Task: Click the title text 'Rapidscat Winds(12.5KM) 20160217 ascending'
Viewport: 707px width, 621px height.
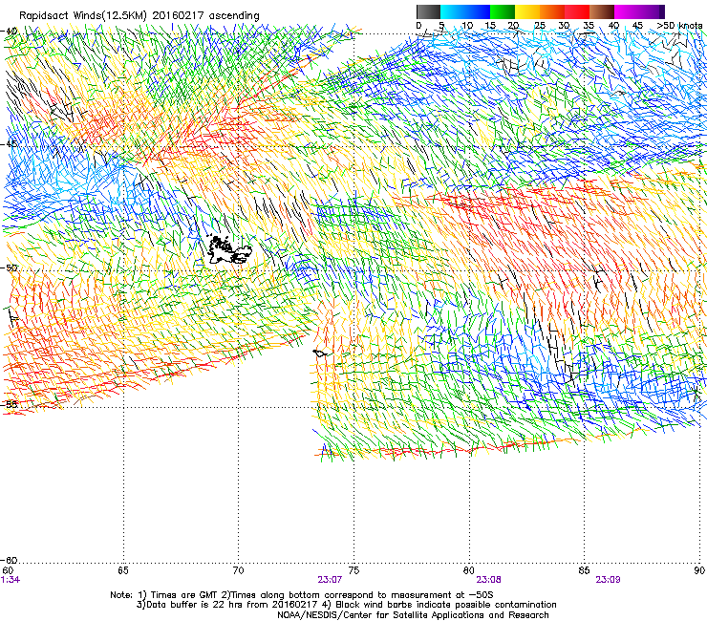Action: pyautogui.click(x=139, y=16)
